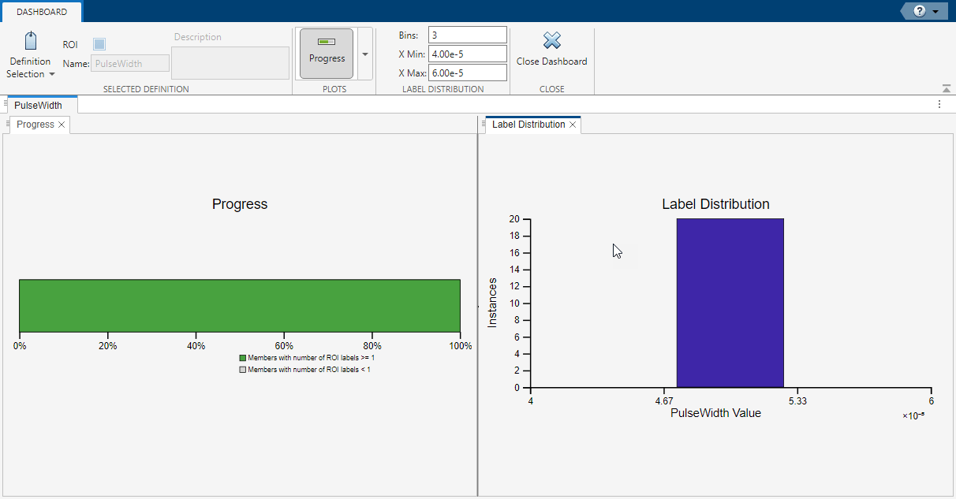Screen dimensions: 956x499
Task: Expand the Definition Selection dropdown arrow
Action: tap(51, 74)
